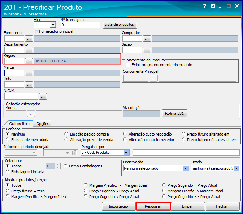Image resolution: width=243 pixels, height=214 pixels.
Task: Open Marca lookup ellipsis button
Action: (x=29, y=73)
